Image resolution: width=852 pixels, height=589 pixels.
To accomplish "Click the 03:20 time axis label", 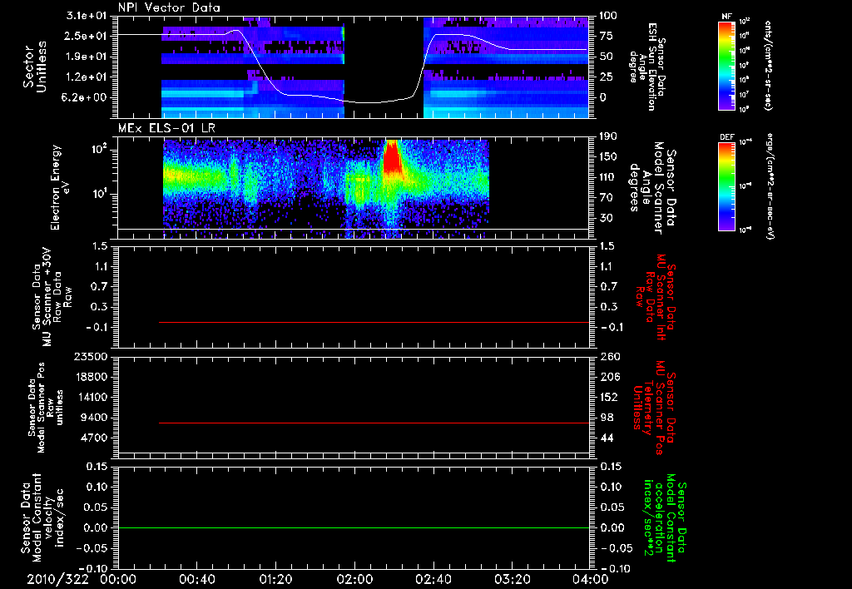I will click(512, 579).
